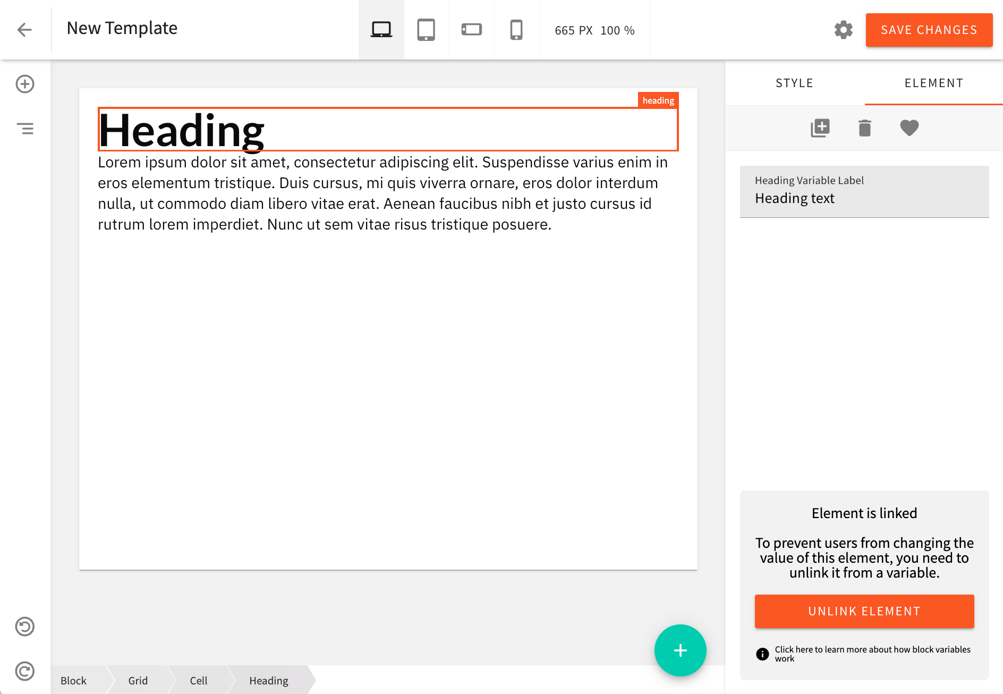Open link about how block variables work
Viewport: 1003px width, 694px height.
(871, 654)
